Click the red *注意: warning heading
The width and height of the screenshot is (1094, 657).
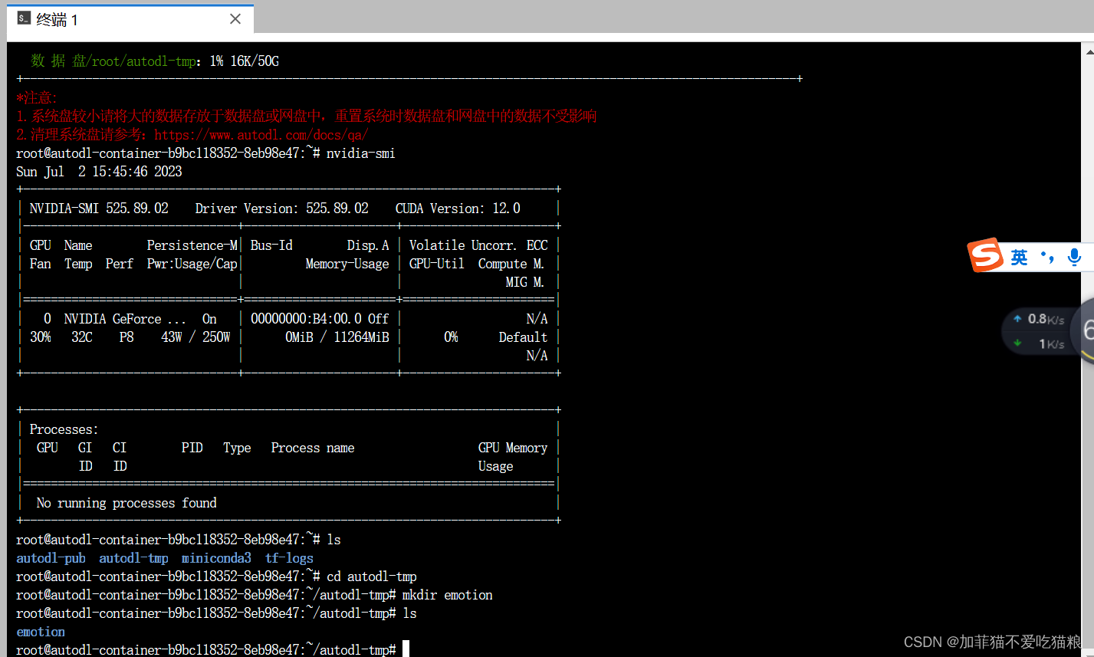37,97
